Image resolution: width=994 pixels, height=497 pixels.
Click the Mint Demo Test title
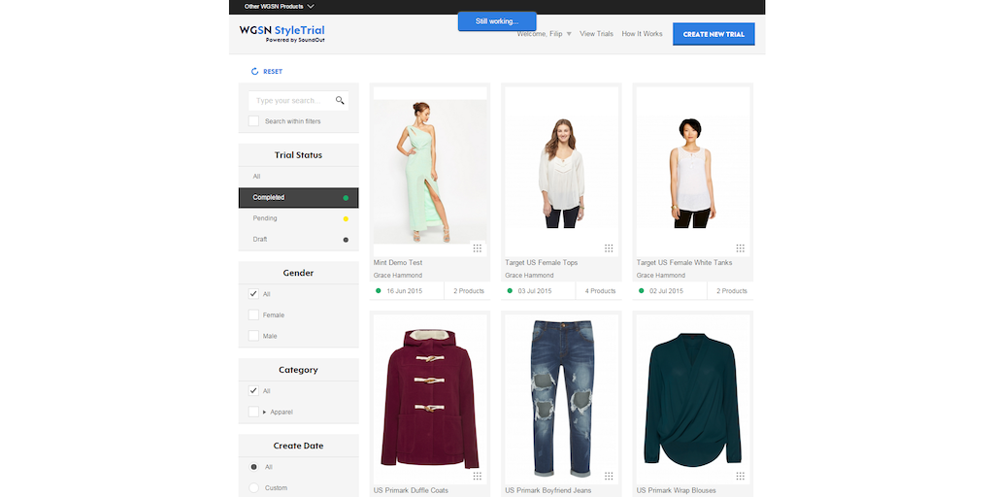point(398,262)
